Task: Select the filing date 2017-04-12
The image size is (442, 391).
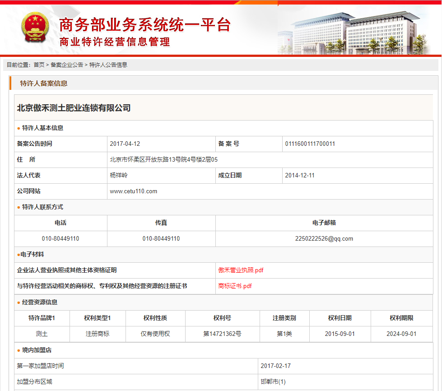Action: (x=125, y=144)
